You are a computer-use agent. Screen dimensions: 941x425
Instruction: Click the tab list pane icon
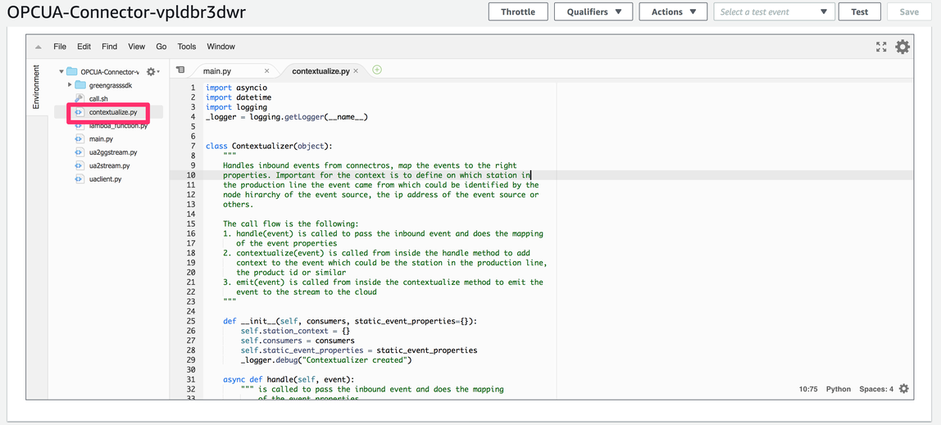coord(180,70)
